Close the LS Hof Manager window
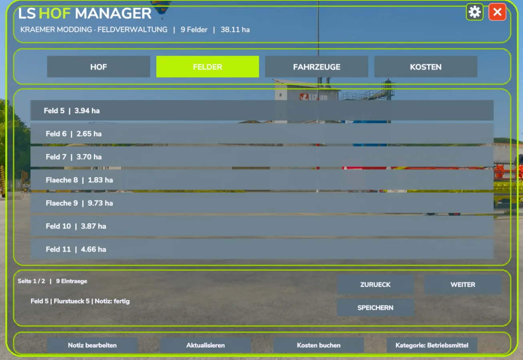523x360 pixels. tap(497, 12)
